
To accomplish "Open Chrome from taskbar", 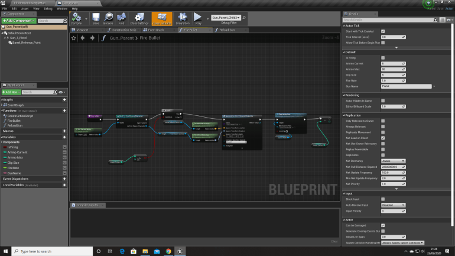I will 168,251.
